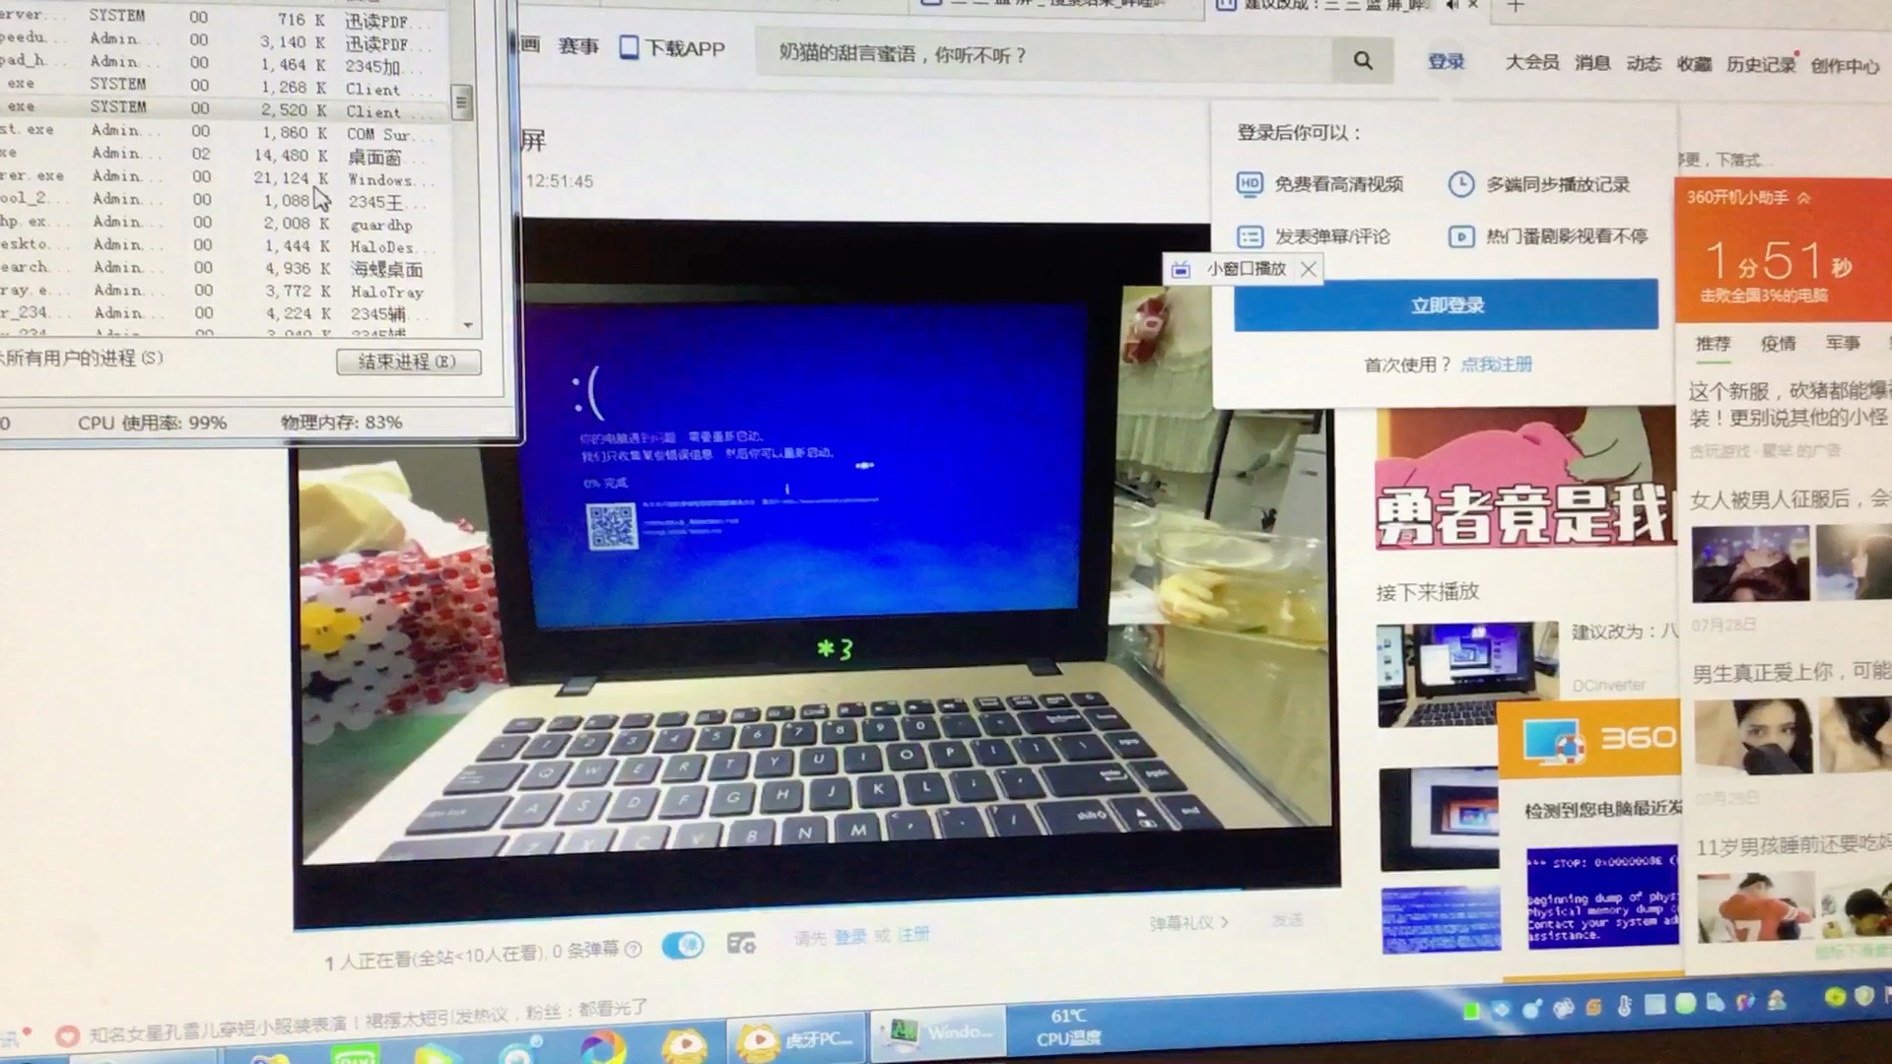Collapse the 360开机小助手 arrow
This screenshot has height=1064, width=1892.
1803,198
